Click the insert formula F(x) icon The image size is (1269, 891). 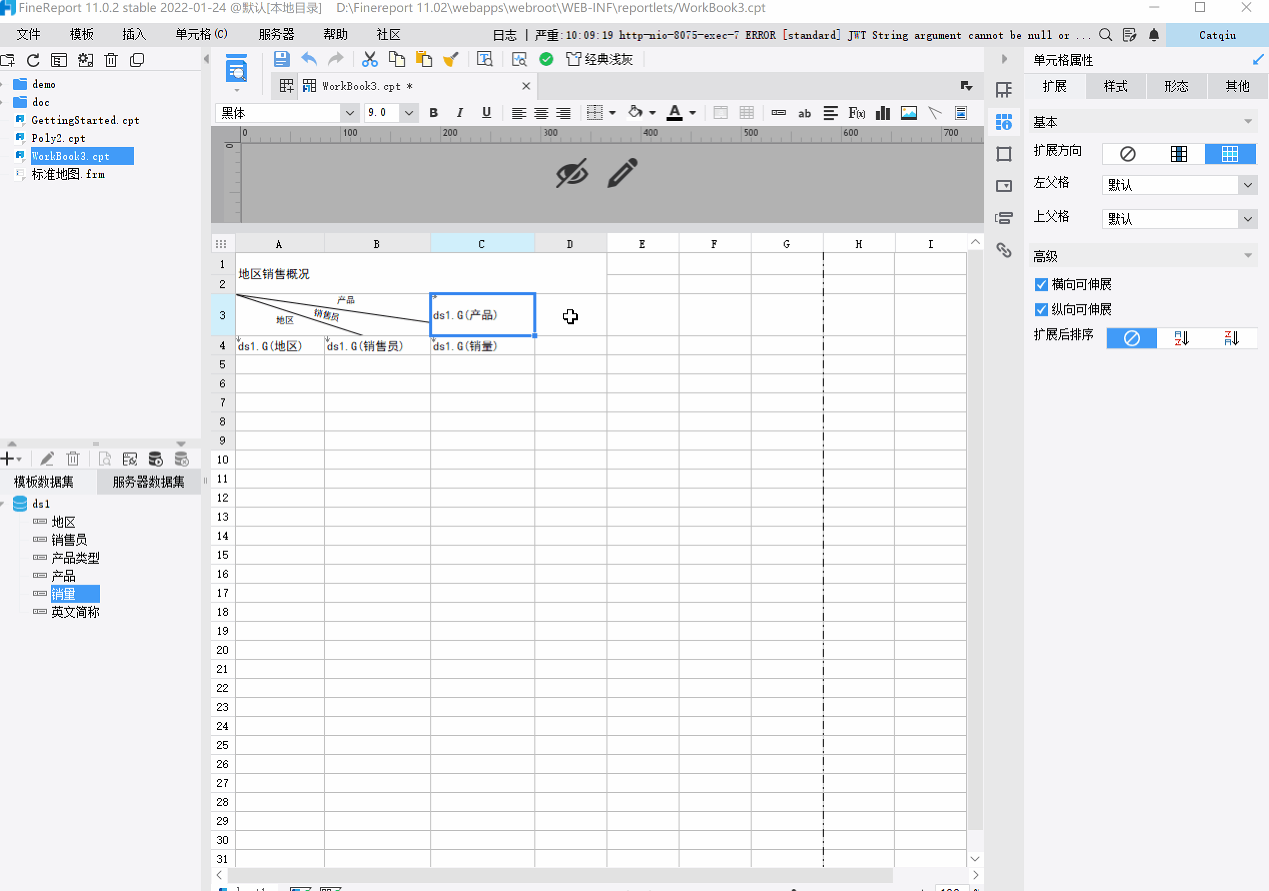(x=856, y=113)
